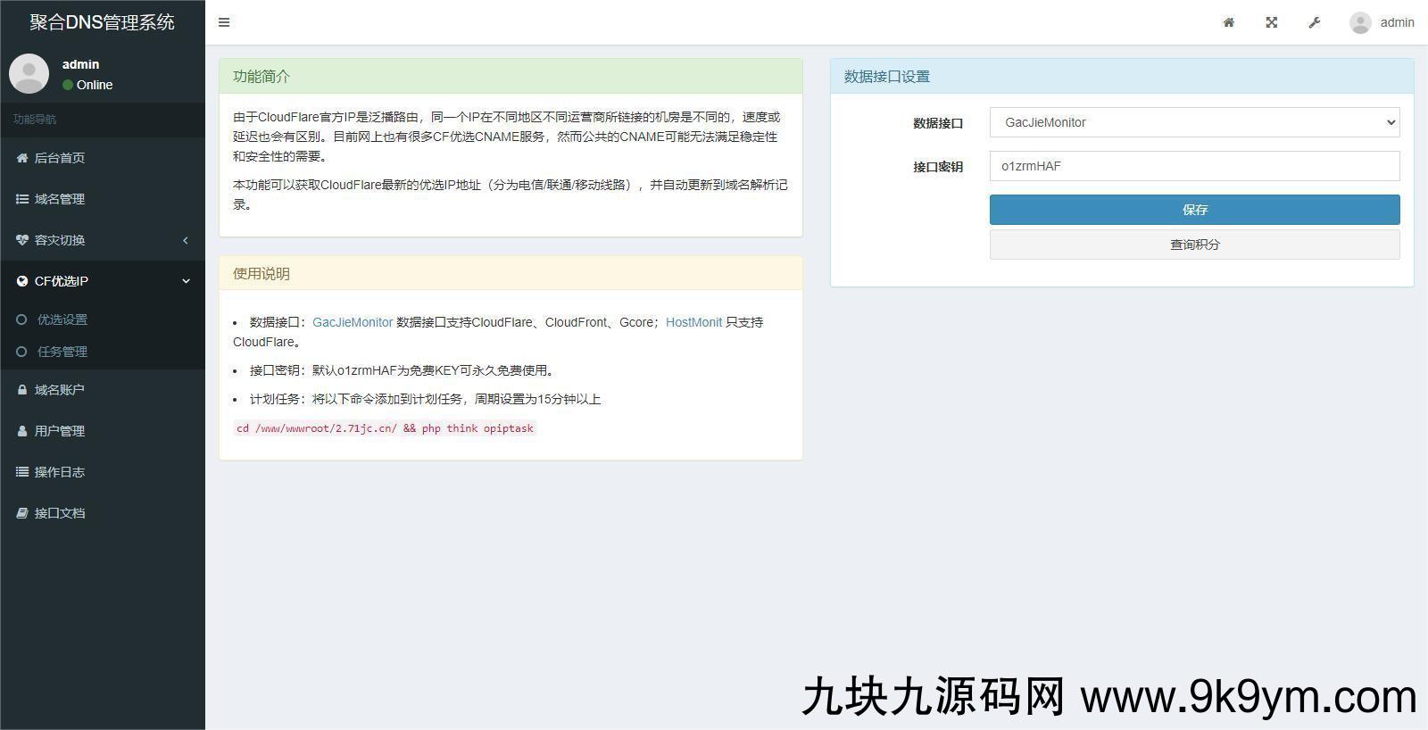Click the wrench settings icon
This screenshot has width=1428, height=730.
point(1315,22)
